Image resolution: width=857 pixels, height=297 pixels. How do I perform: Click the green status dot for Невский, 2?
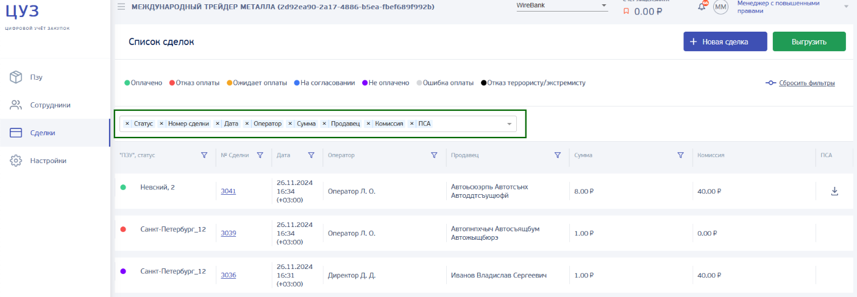pyautogui.click(x=123, y=187)
